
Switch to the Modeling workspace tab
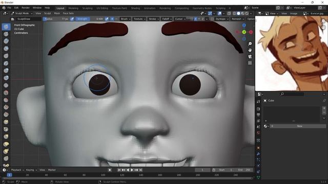click(x=73, y=8)
